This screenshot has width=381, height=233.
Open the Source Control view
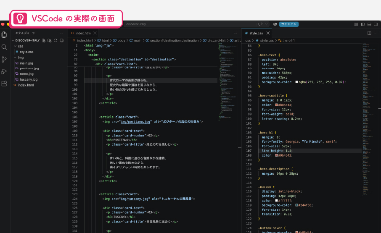pyautogui.click(x=4, y=59)
